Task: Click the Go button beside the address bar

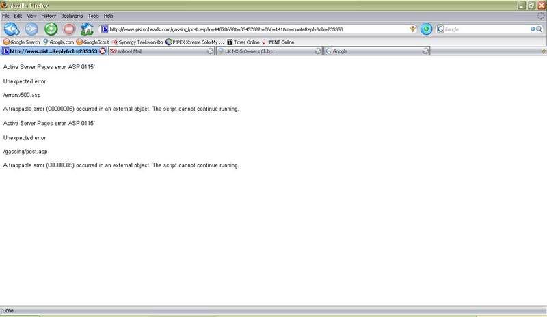Action: pos(426,29)
